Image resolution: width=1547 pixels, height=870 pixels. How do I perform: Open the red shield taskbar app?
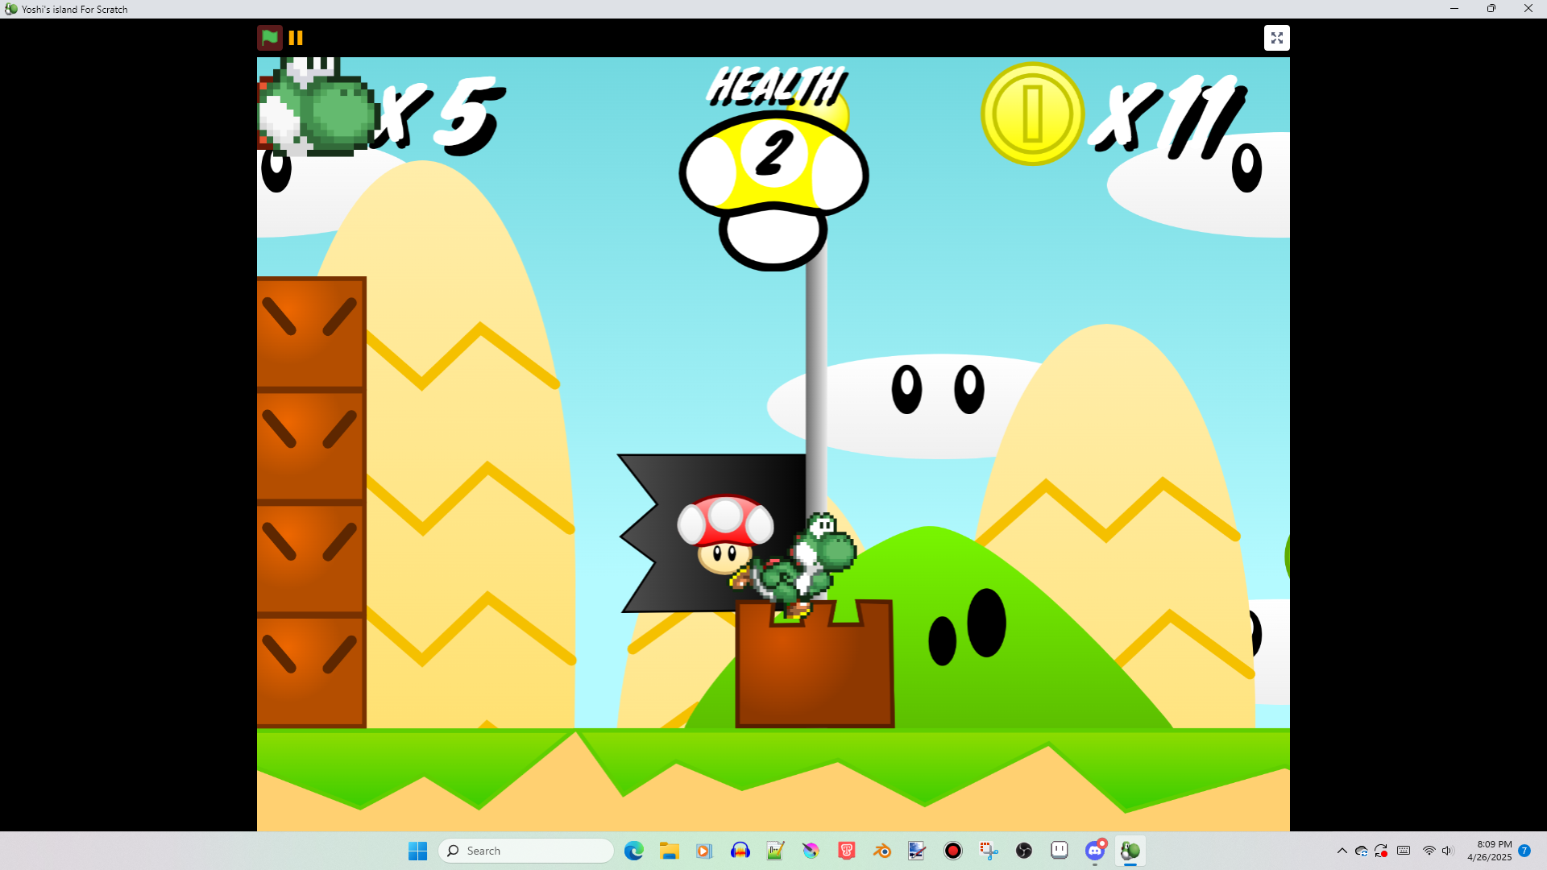point(846,851)
